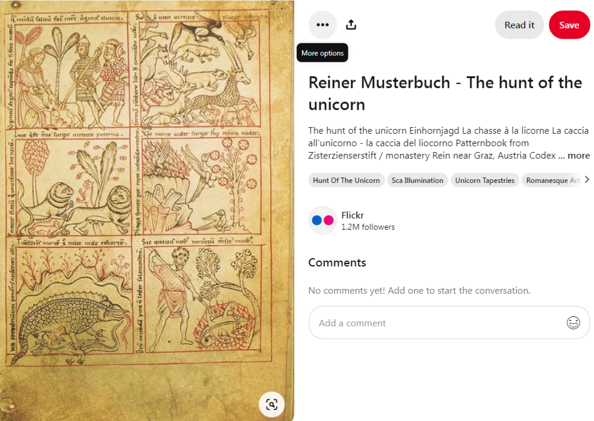The image size is (594, 421).
Task: Click the Reiner Musterbuch pin title
Action: 445,94
